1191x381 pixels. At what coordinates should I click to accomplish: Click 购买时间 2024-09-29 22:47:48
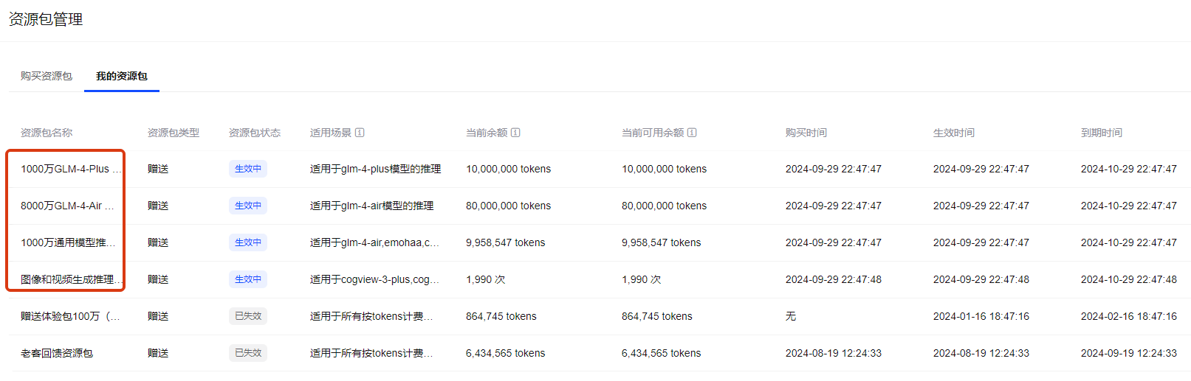click(834, 279)
